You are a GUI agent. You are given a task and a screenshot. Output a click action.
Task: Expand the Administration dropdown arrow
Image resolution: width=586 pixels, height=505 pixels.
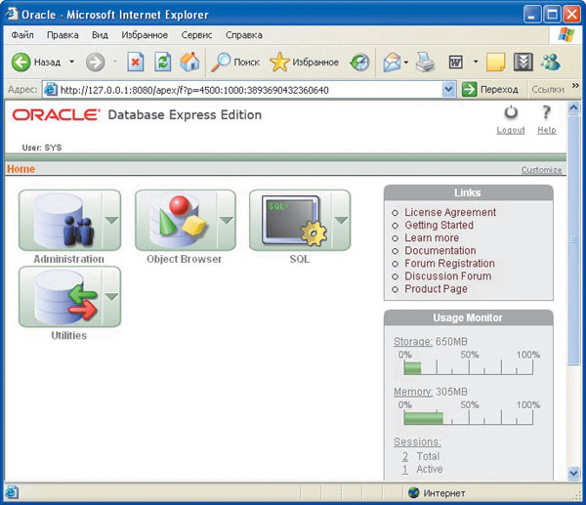click(x=111, y=220)
